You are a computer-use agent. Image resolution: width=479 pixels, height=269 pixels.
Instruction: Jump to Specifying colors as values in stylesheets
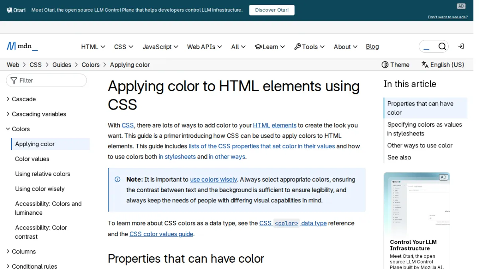point(425,129)
